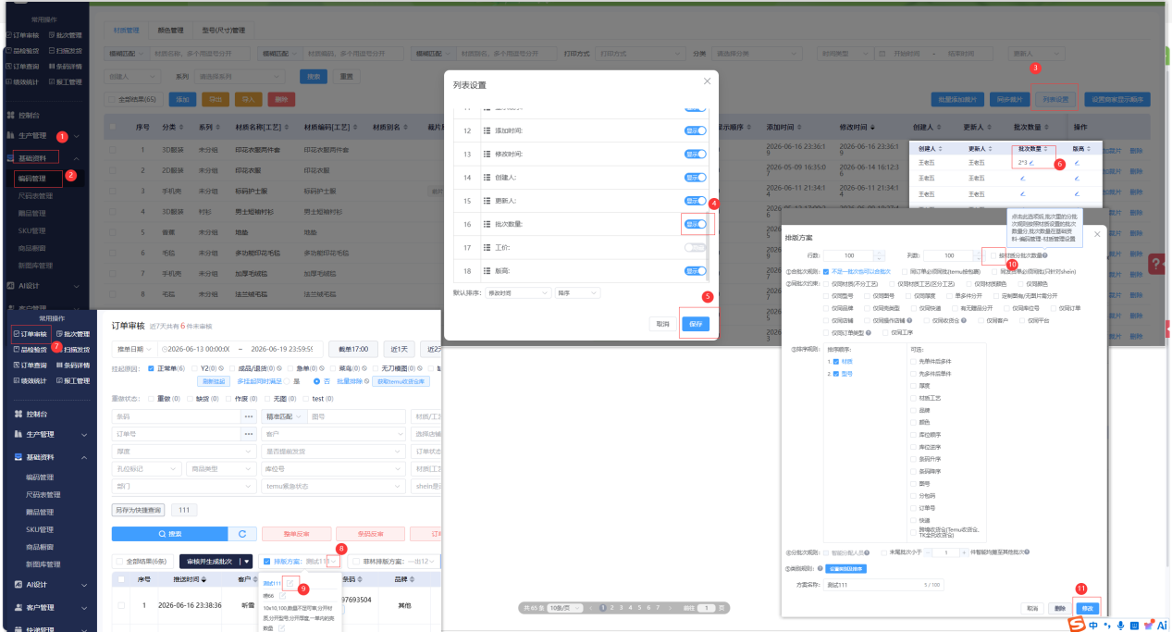Click the 整单反审 button
Screen dimensions: 1172x632
pos(295,534)
